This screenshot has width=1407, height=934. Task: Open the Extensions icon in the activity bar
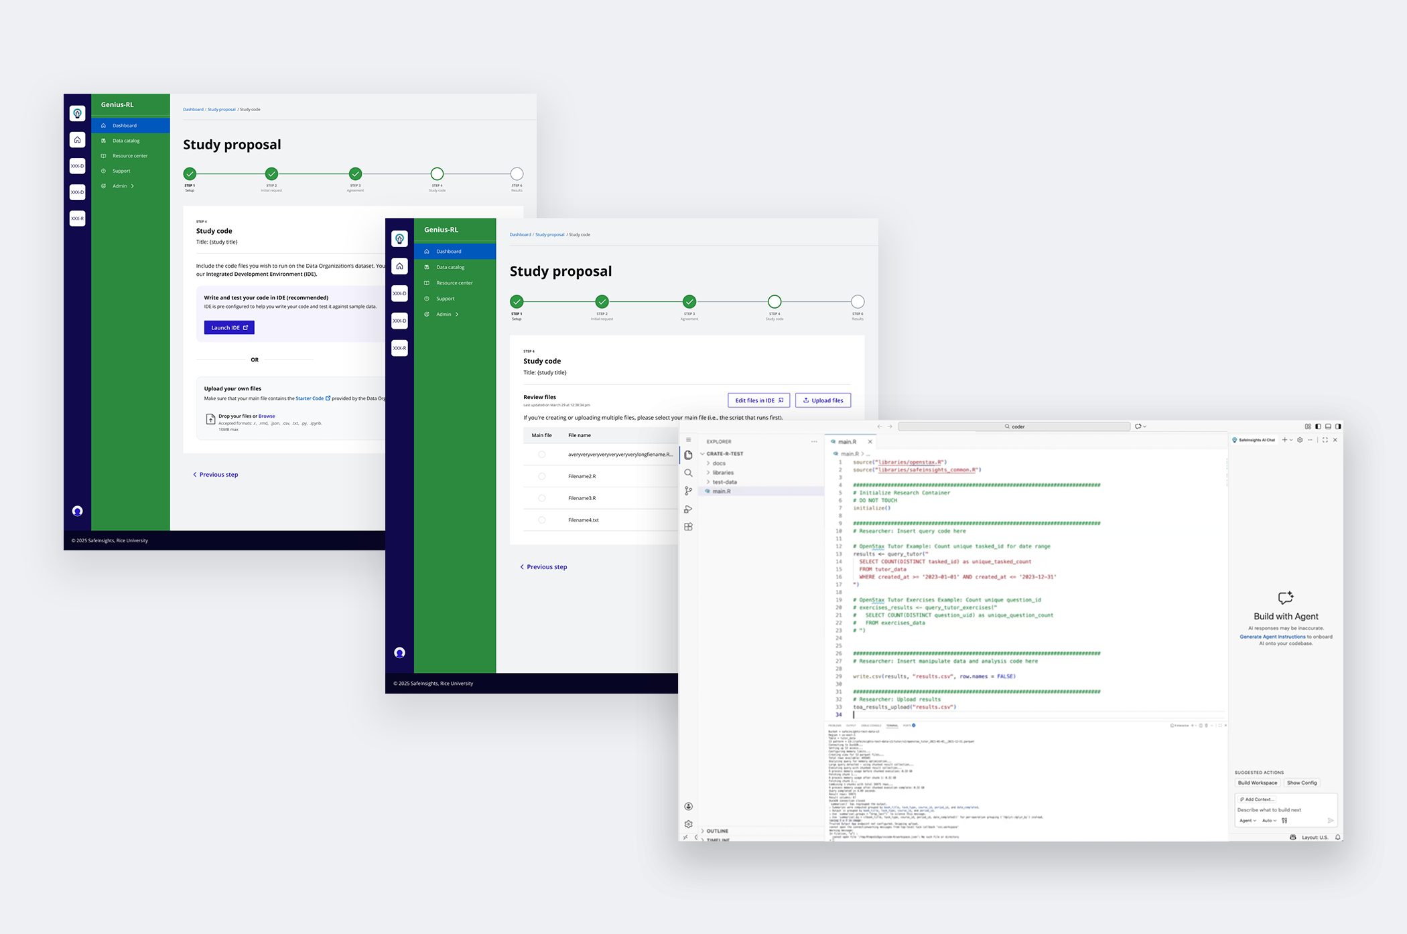(688, 527)
